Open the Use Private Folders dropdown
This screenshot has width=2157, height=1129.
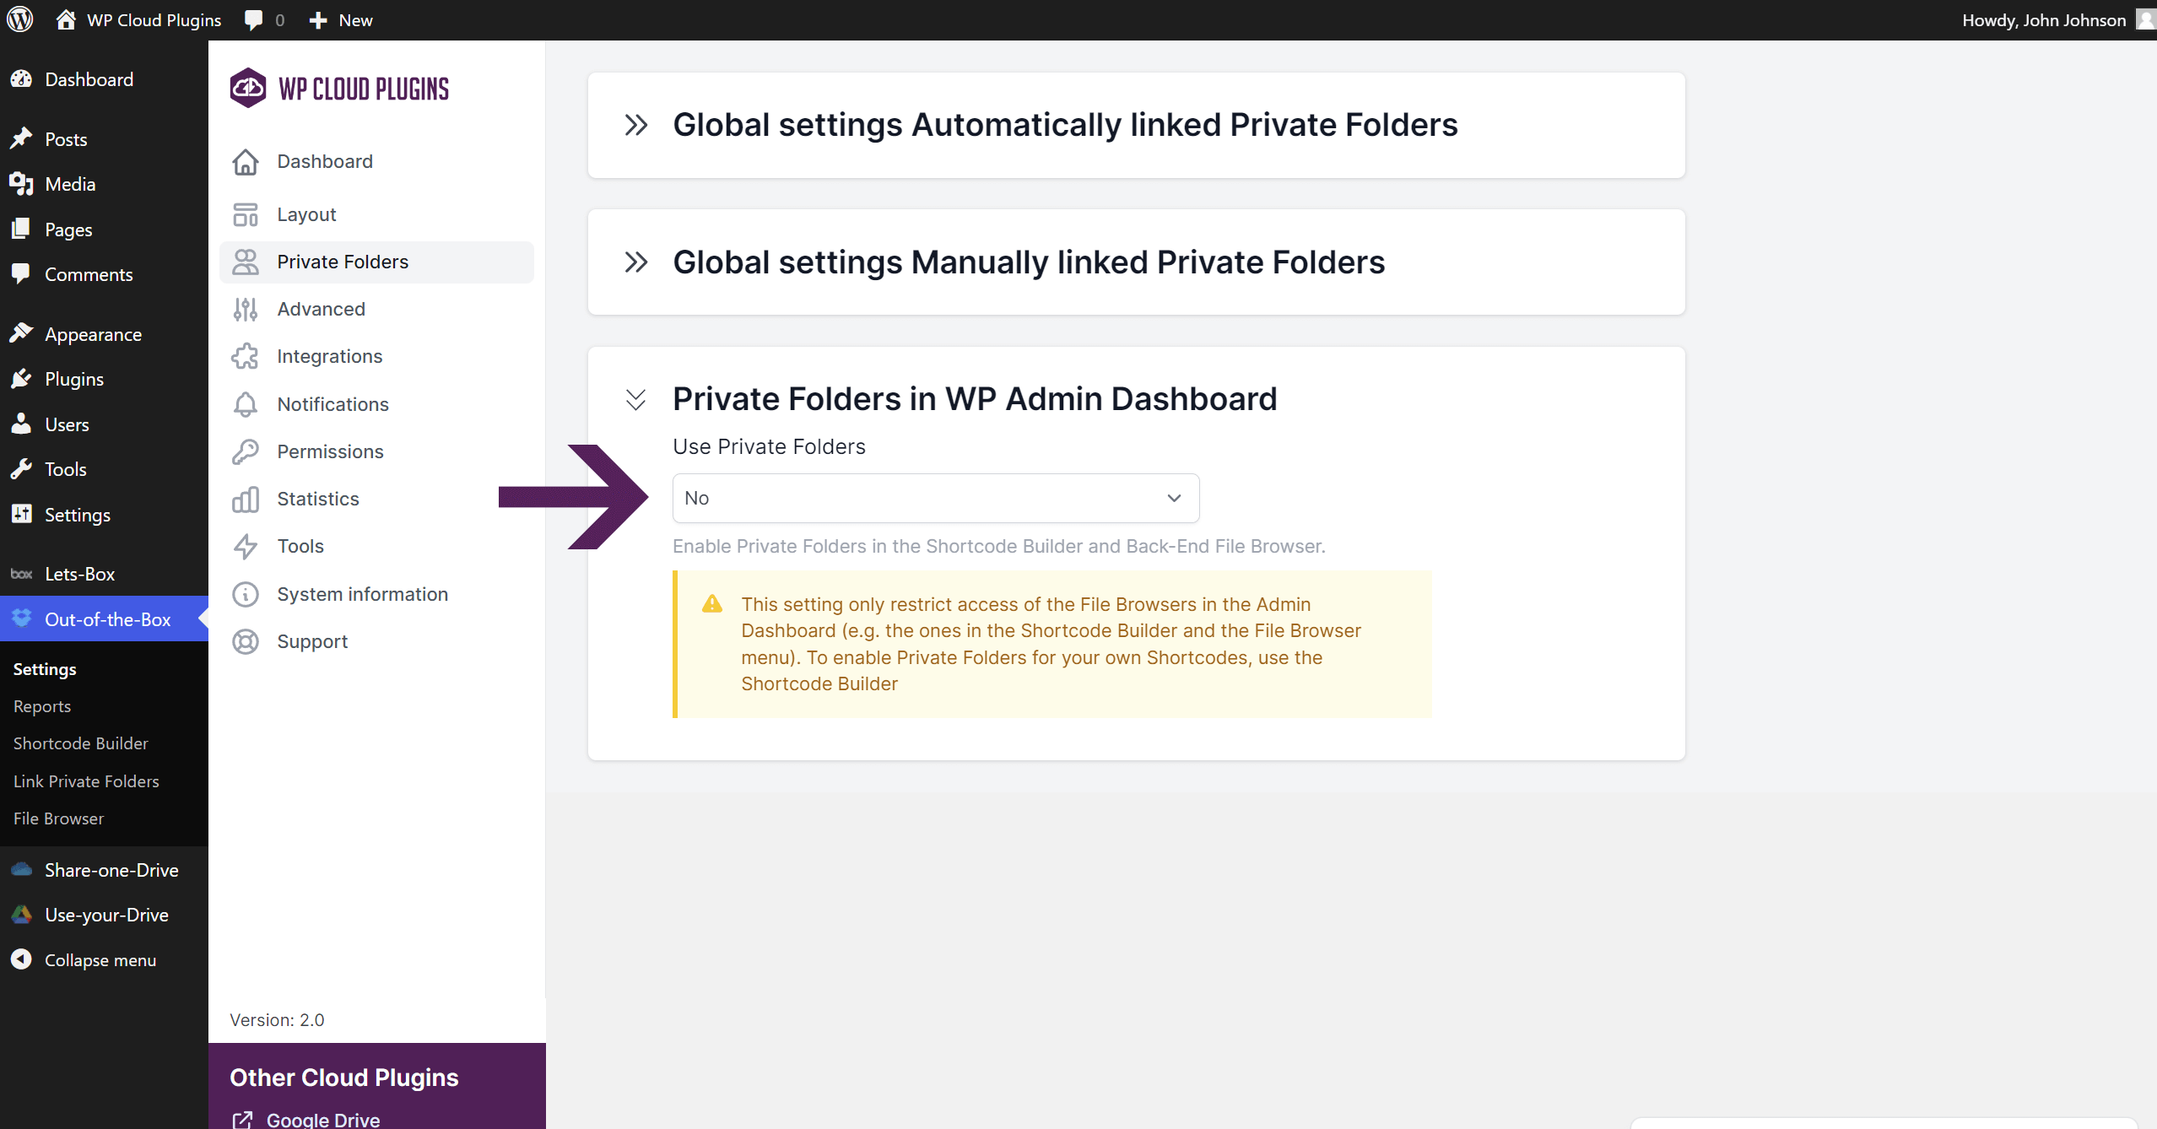(936, 498)
